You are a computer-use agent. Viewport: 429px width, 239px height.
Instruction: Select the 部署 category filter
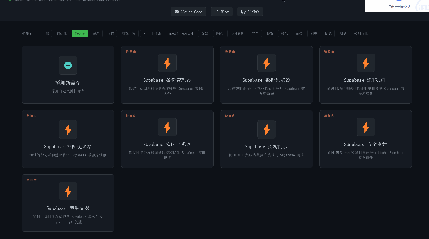pyautogui.click(x=96, y=33)
